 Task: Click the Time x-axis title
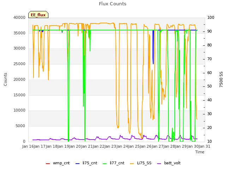point(200,152)
